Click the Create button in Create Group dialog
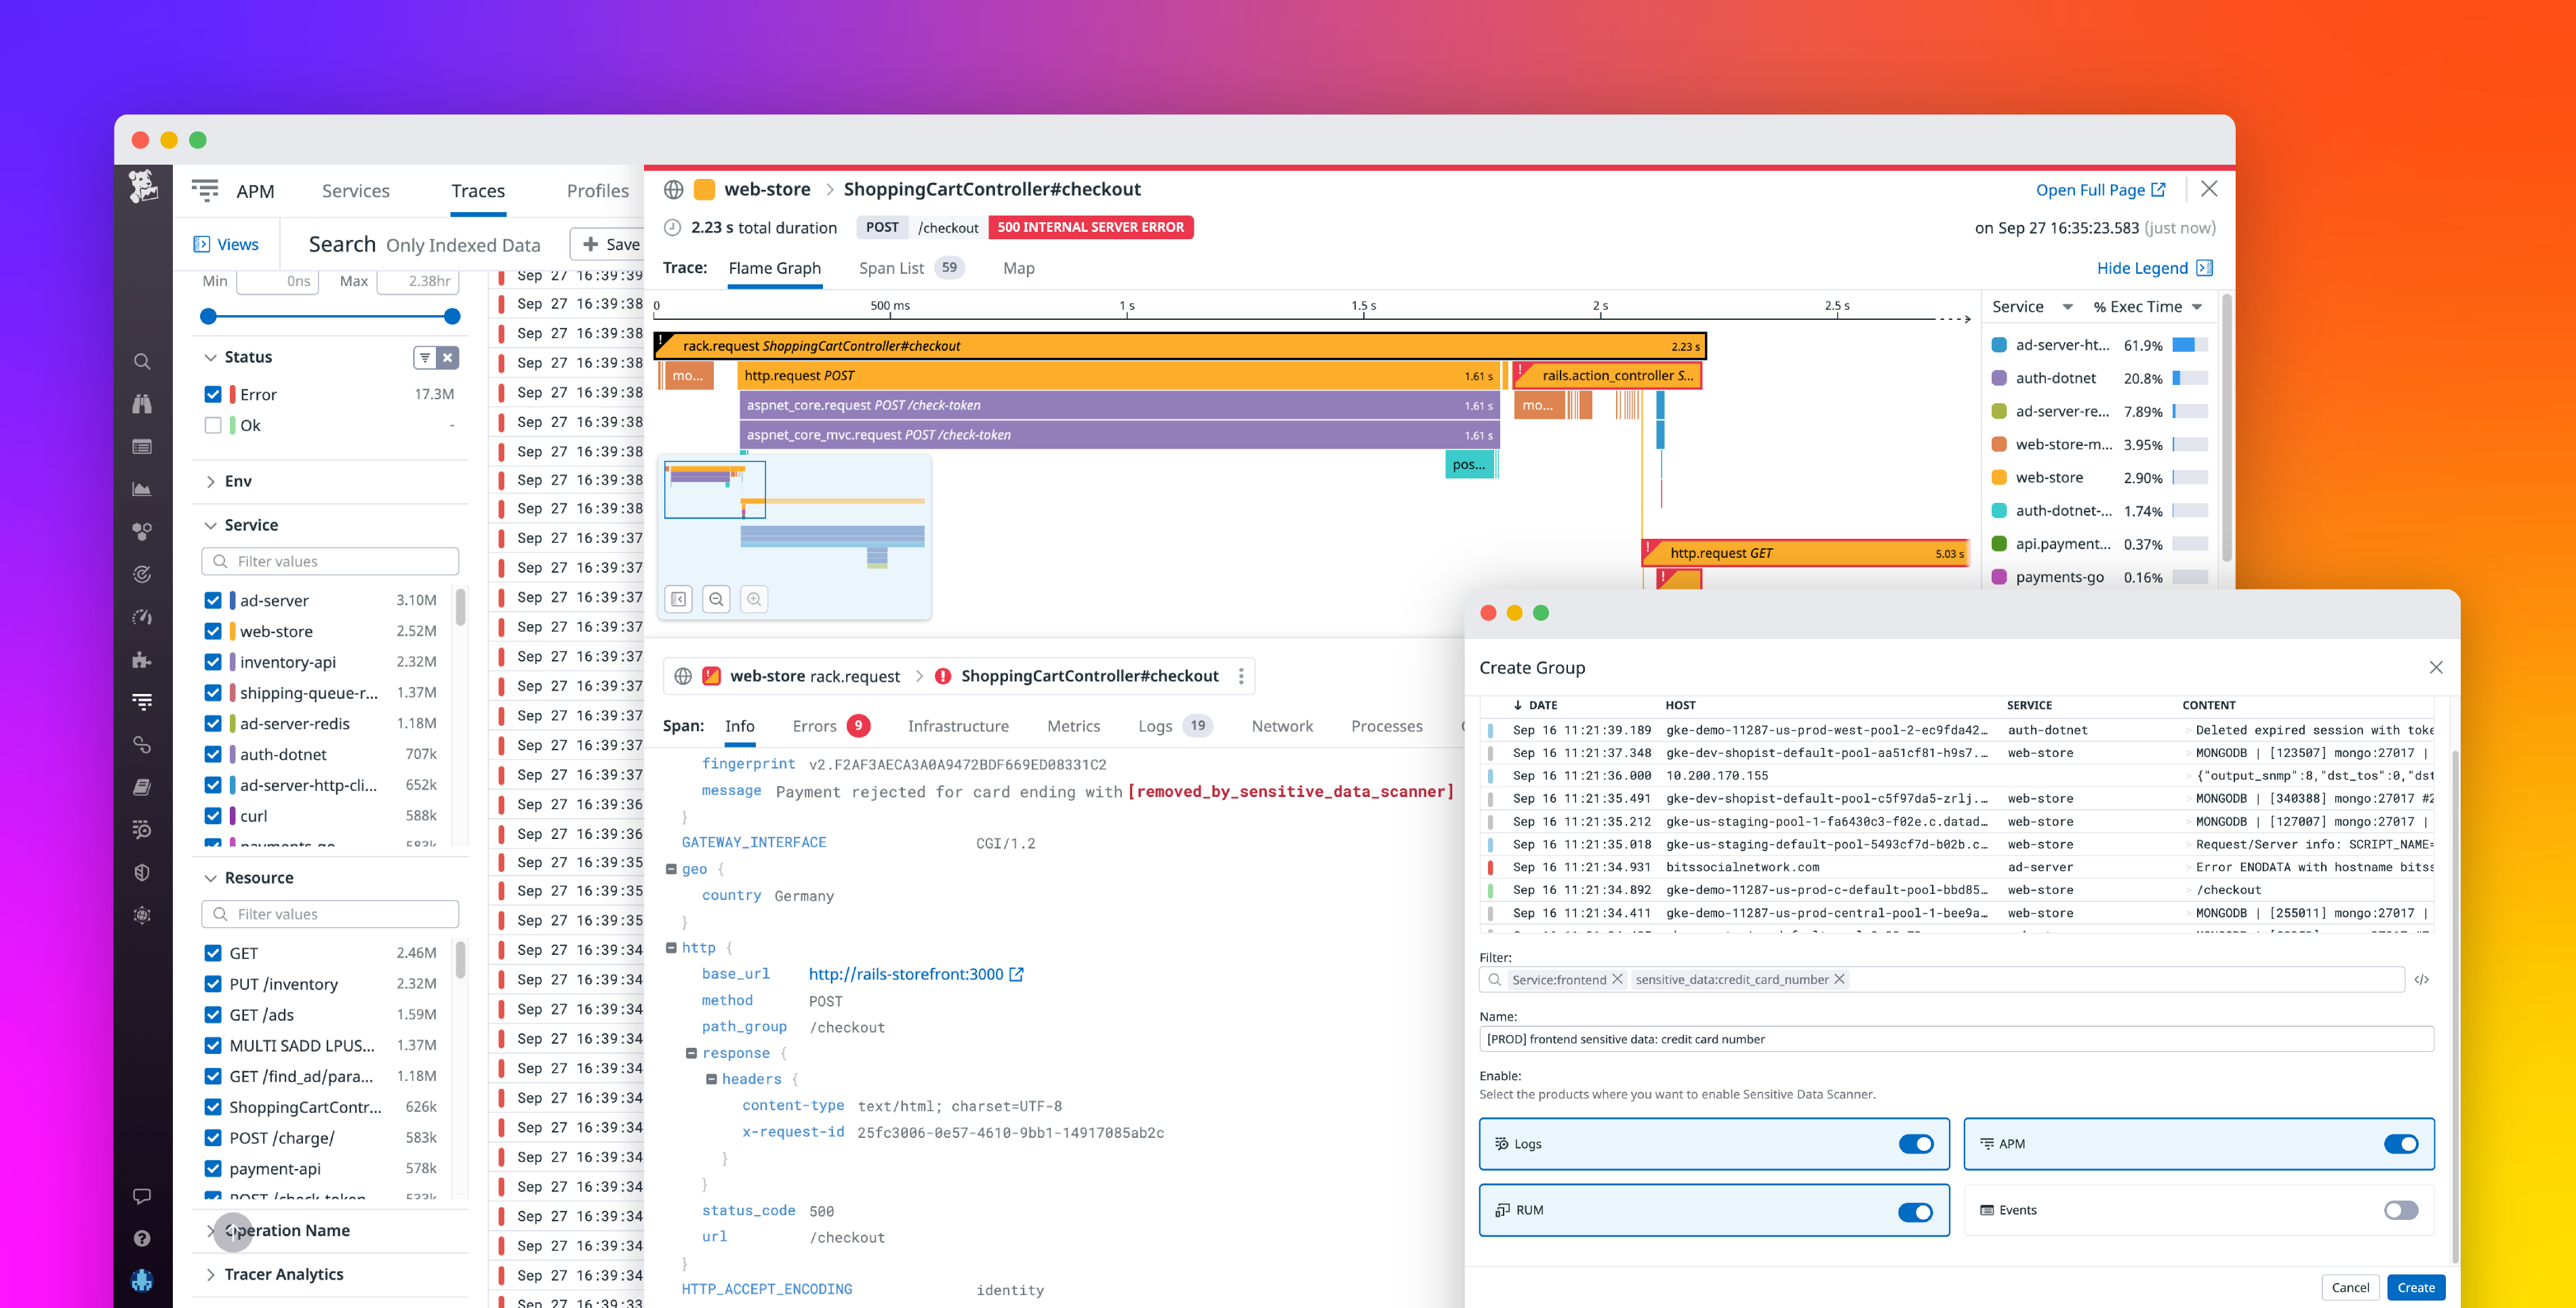Screen dimensions: 2576x1308 [2416, 1287]
